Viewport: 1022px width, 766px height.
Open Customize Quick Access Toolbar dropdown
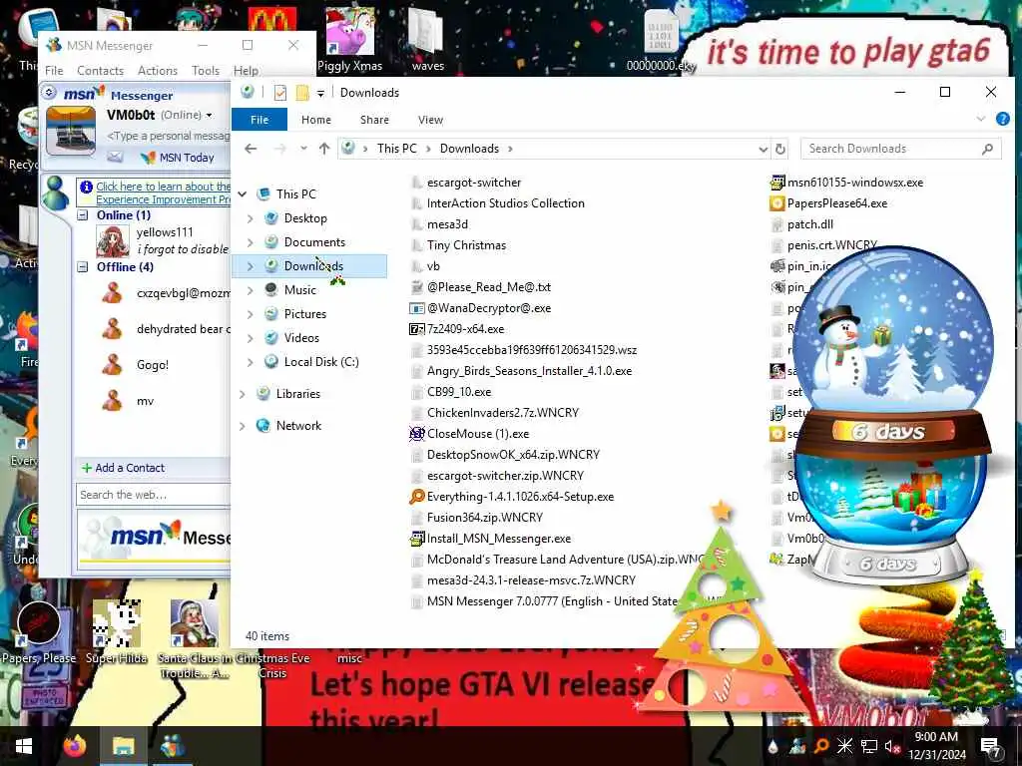tap(320, 93)
